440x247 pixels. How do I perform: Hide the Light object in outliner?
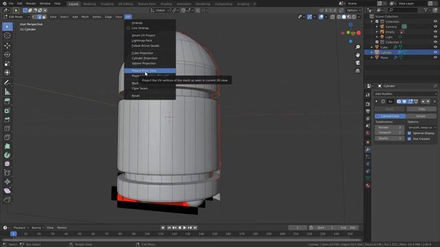[435, 37]
